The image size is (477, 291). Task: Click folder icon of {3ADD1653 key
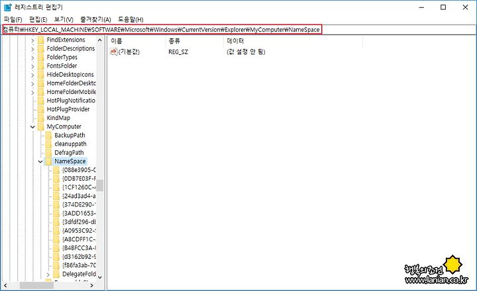pos(56,213)
